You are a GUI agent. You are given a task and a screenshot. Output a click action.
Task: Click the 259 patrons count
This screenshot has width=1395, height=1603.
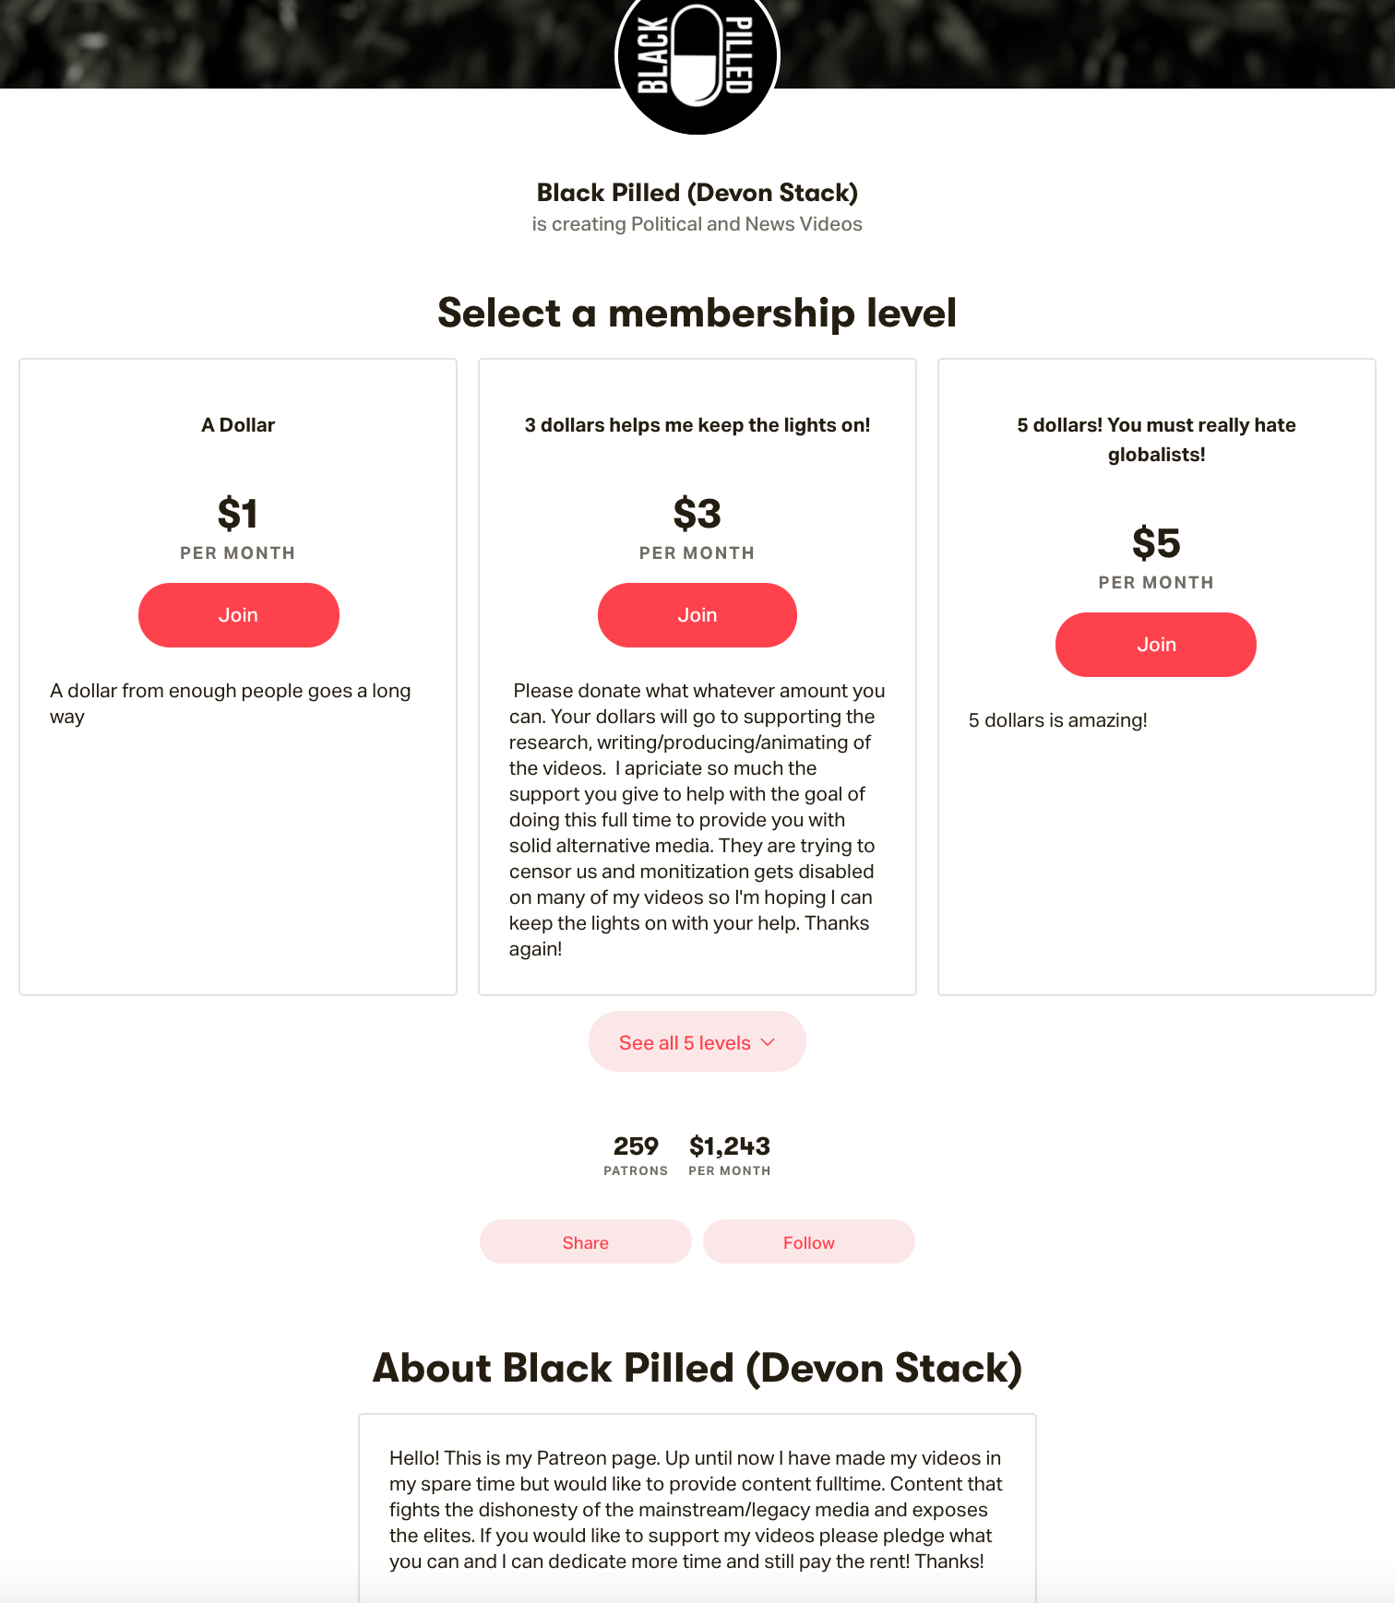636,1146
